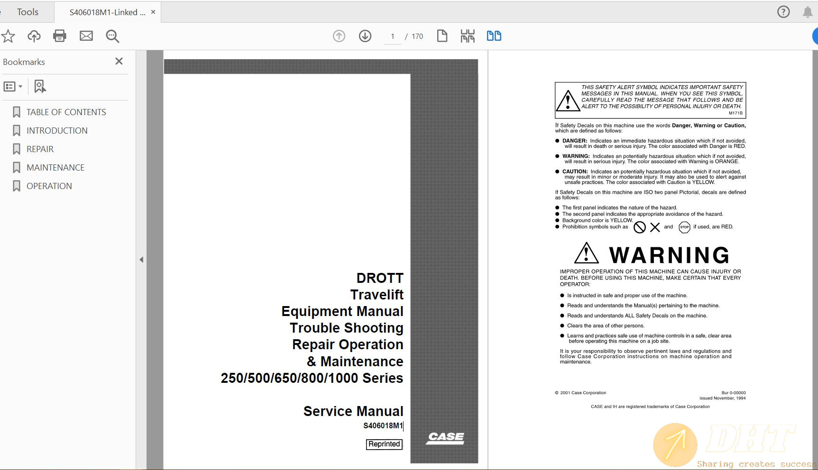
Task: Open the page thumbnails organizer
Action: (x=468, y=36)
